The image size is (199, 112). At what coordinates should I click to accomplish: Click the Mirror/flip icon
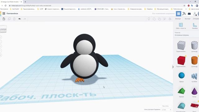[x=170, y=19]
